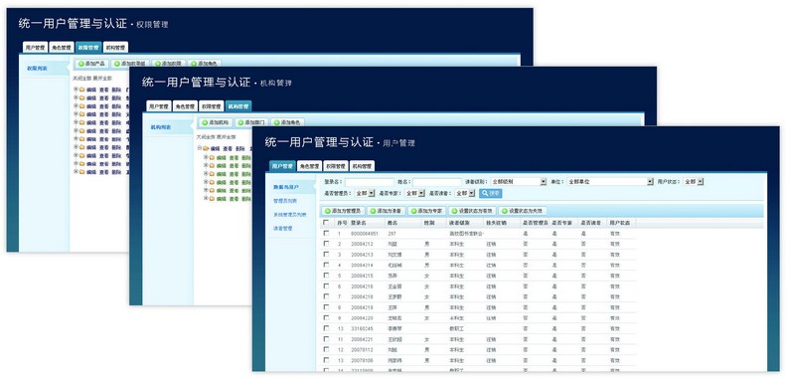
Task: Click the green plus icon on 添加为专家
Action: pos(413,211)
